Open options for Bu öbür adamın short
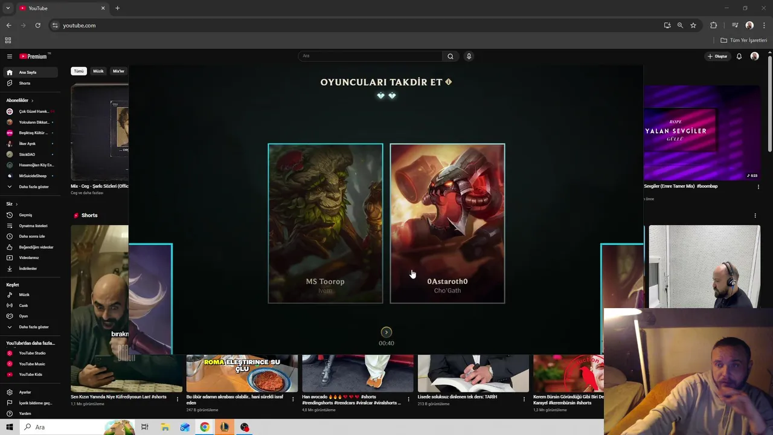This screenshot has height=435, width=773. (x=293, y=399)
